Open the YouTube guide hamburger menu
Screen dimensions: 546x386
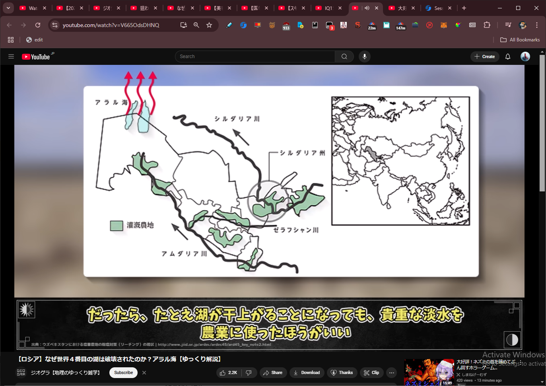click(11, 57)
